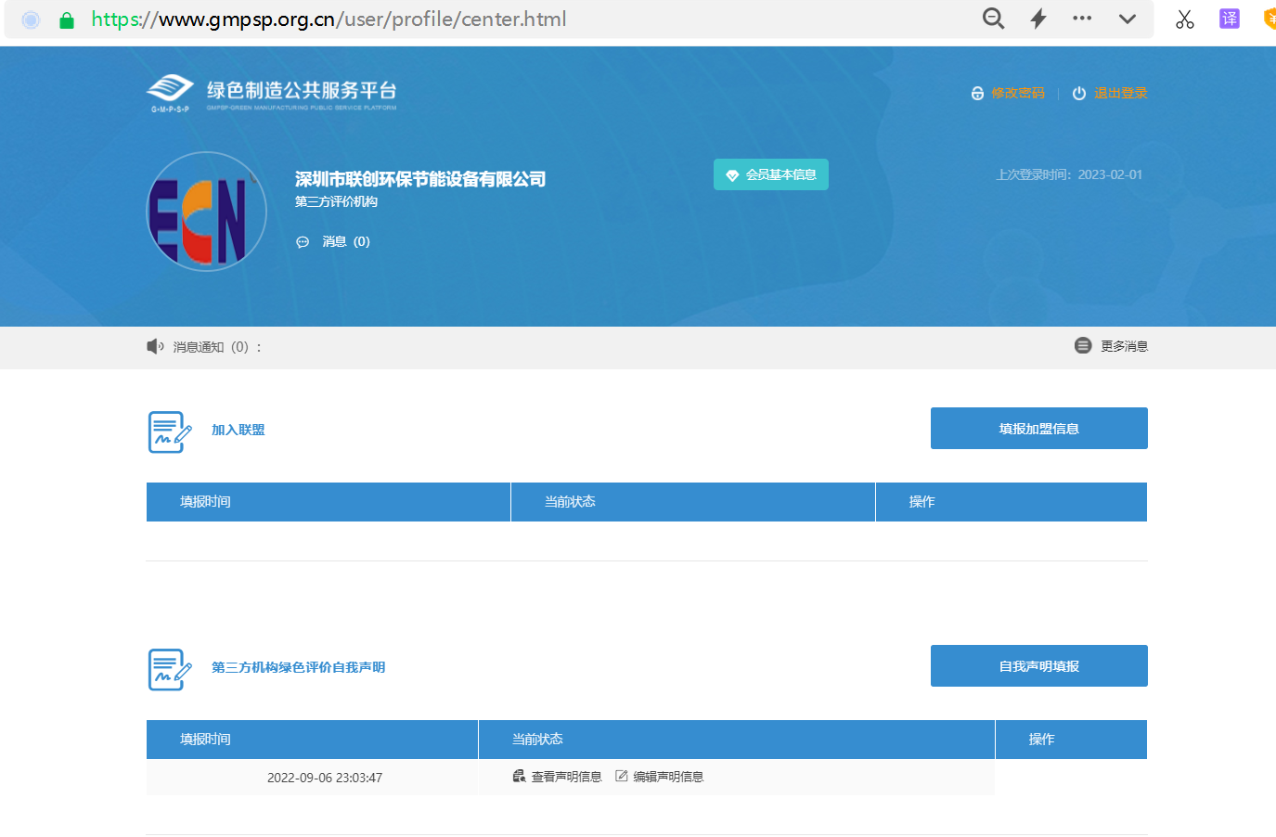Click the 第三方评价机构 label

tap(336, 201)
